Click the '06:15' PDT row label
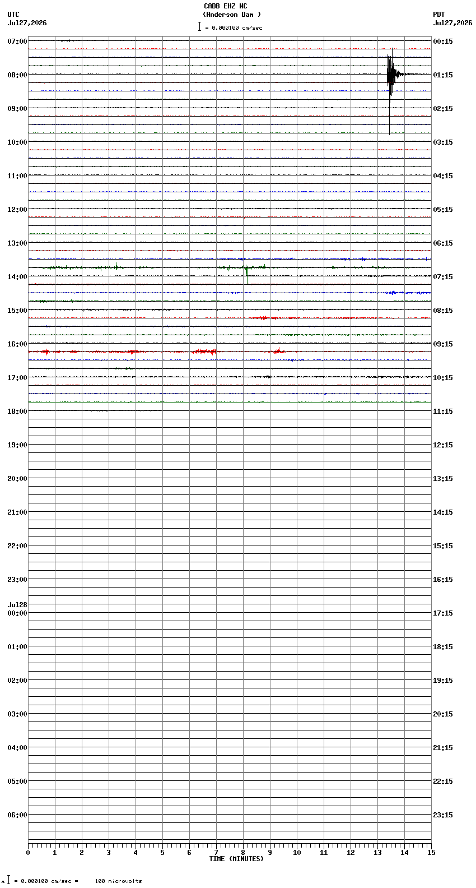This screenshot has width=476, height=888. [443, 243]
